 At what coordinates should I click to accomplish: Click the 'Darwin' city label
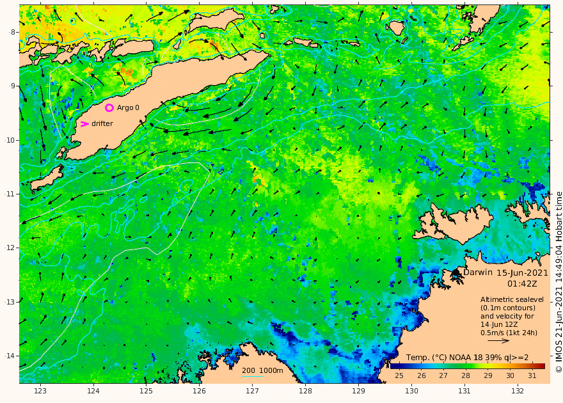pos(477,272)
